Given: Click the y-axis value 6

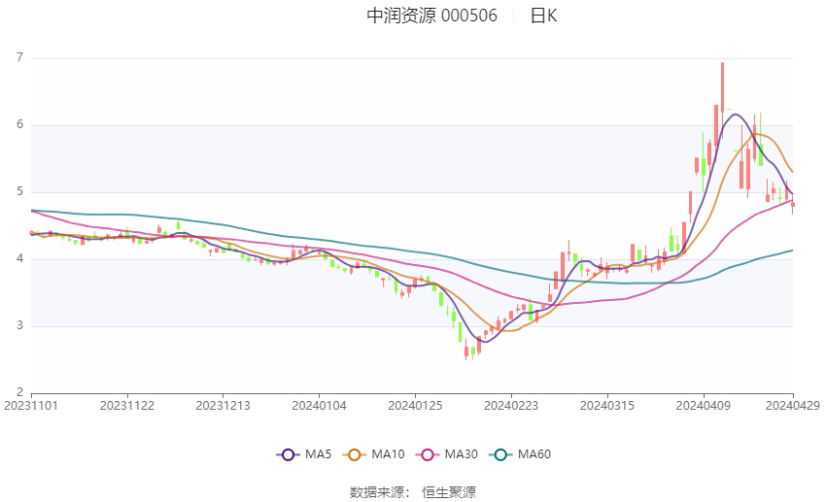Looking at the screenshot, I should pos(20,124).
